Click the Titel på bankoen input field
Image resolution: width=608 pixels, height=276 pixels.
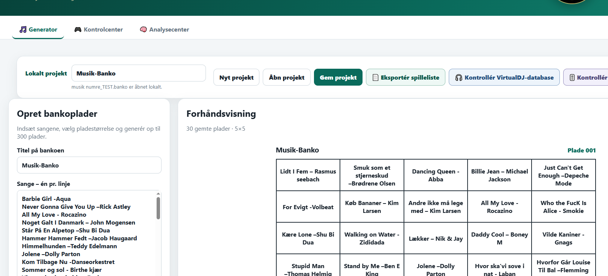[x=89, y=165]
